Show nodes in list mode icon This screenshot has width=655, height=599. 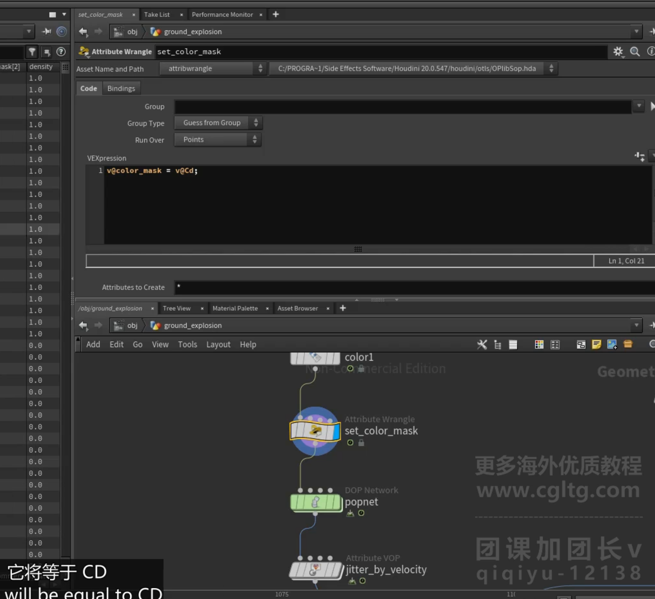(x=513, y=344)
